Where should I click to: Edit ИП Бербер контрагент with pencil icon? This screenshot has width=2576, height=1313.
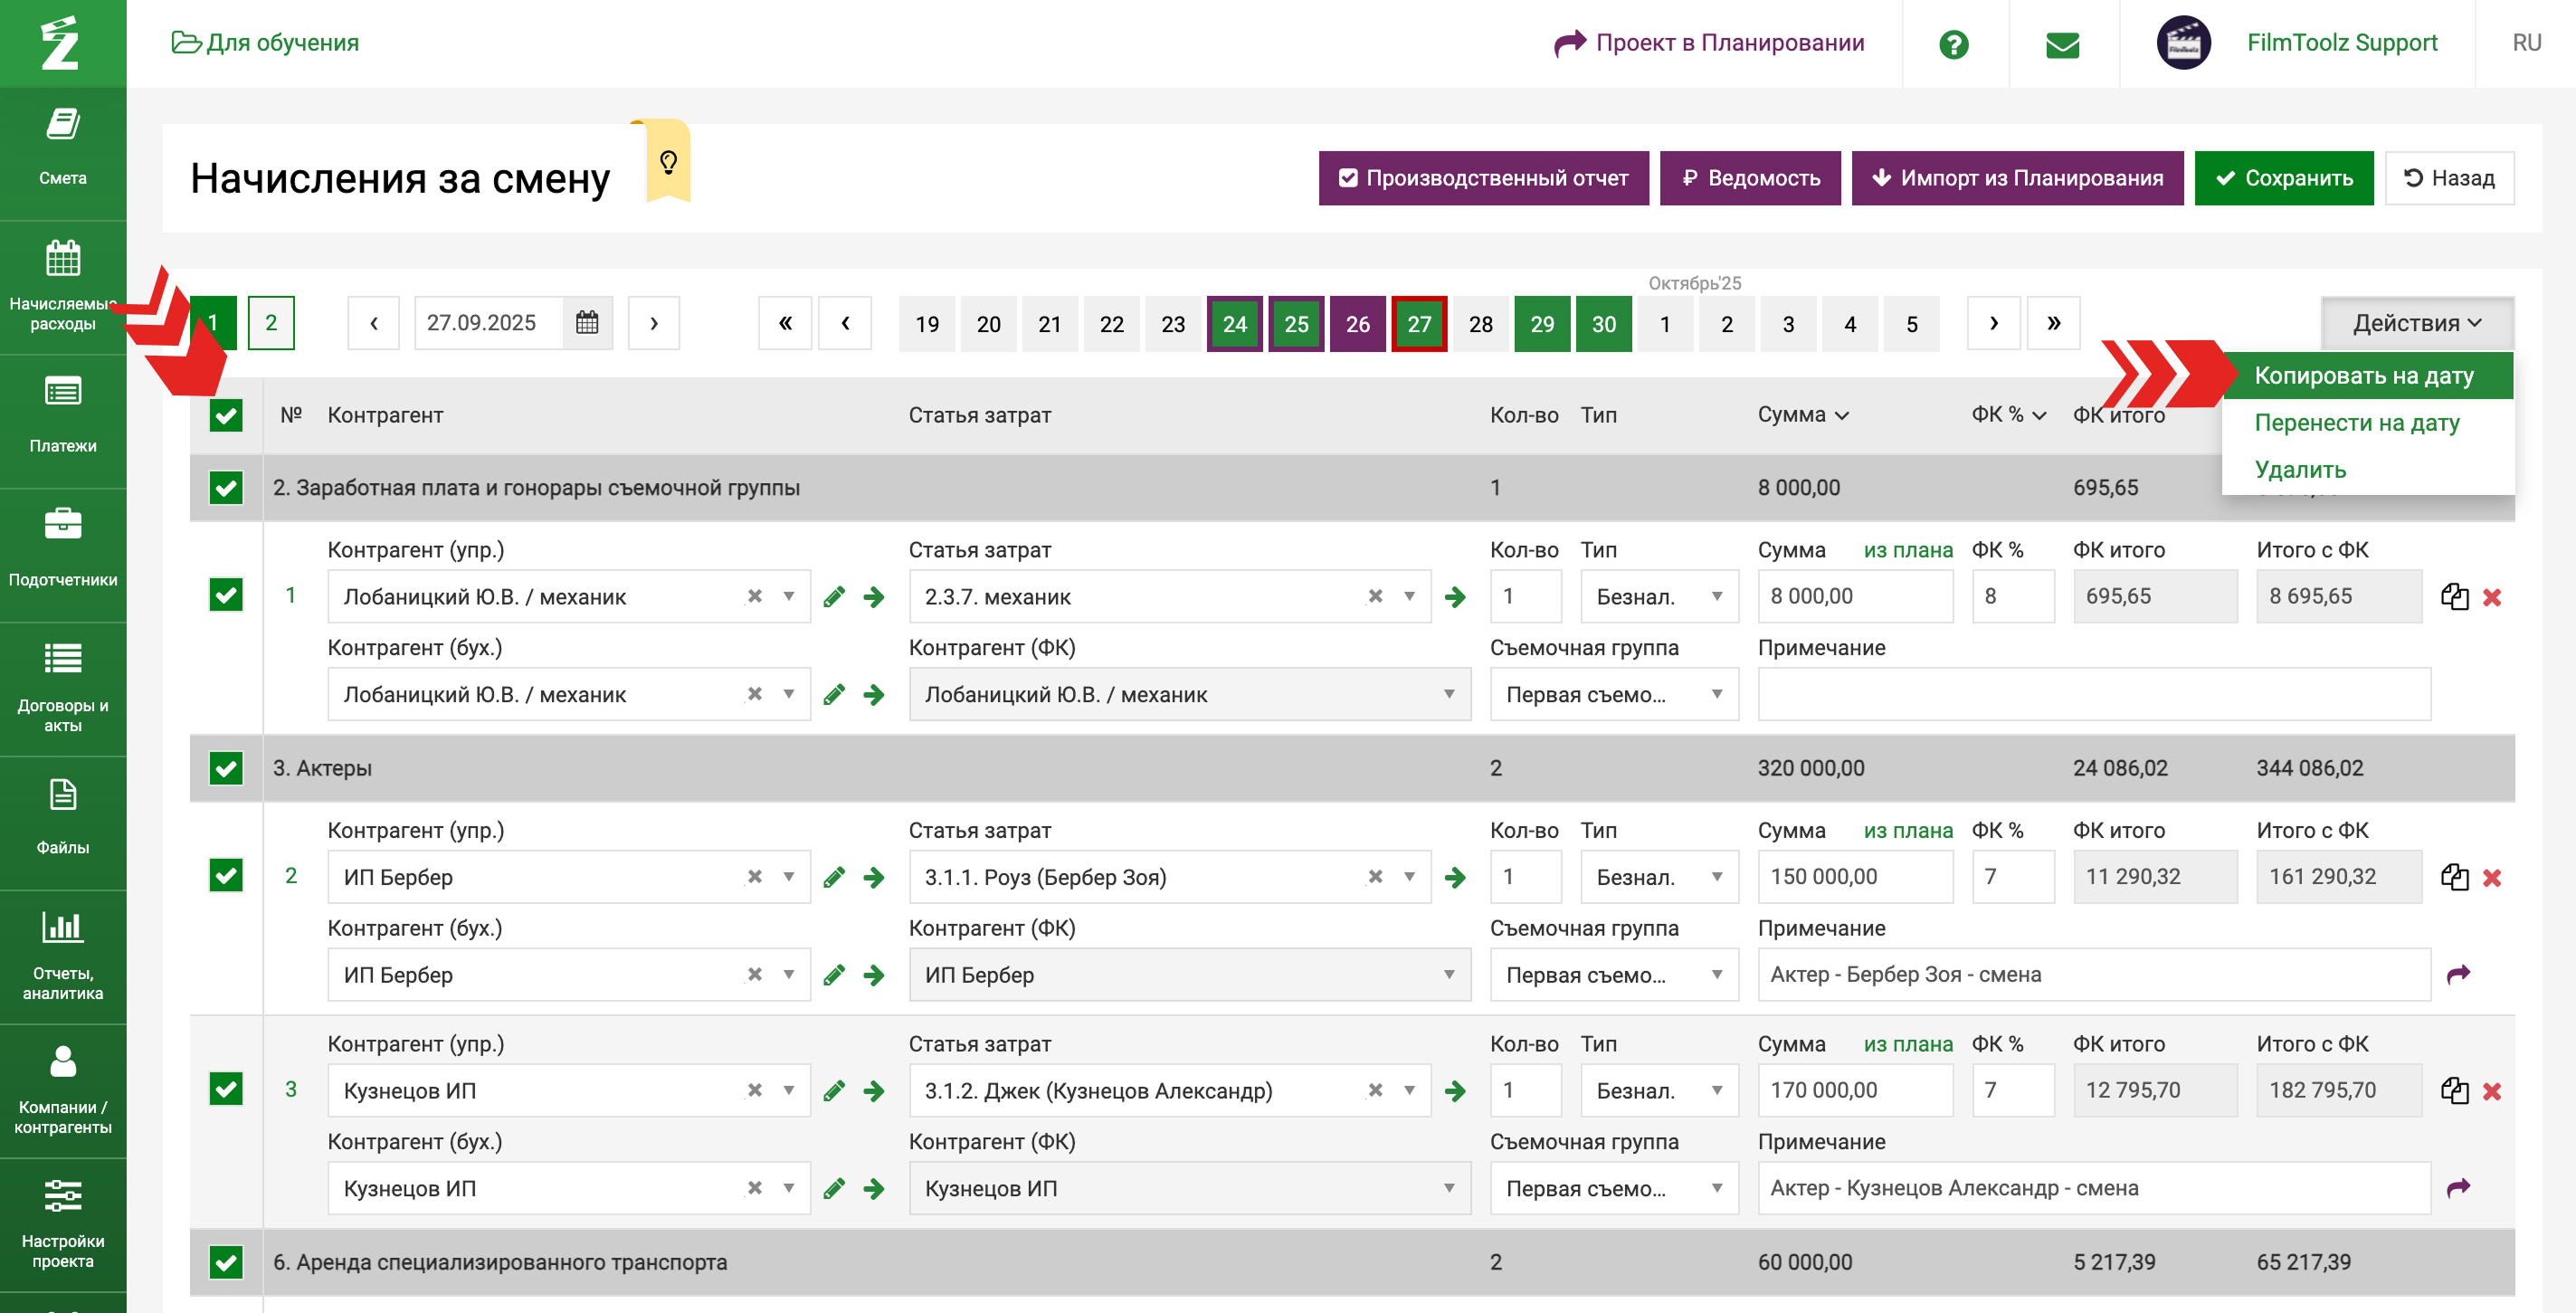(x=834, y=878)
